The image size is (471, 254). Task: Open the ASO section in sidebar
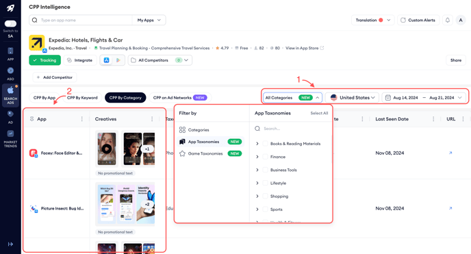[10, 74]
